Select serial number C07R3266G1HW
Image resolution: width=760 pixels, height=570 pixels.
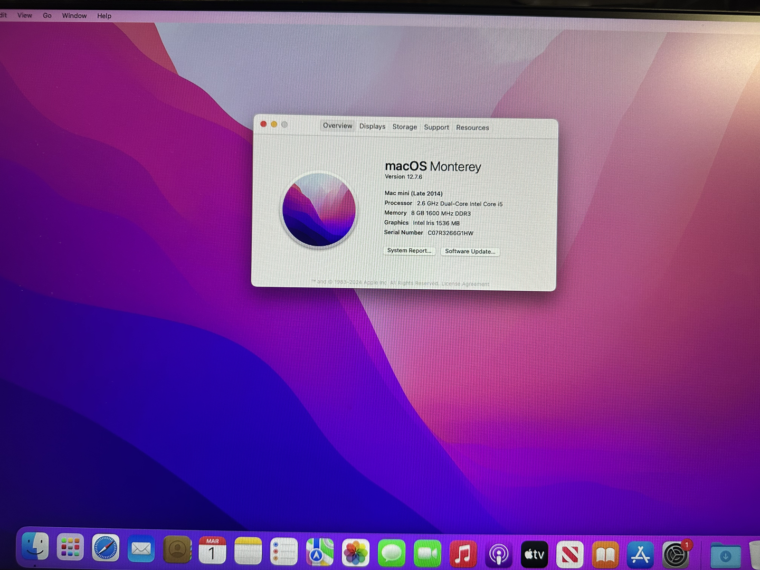[x=450, y=233]
